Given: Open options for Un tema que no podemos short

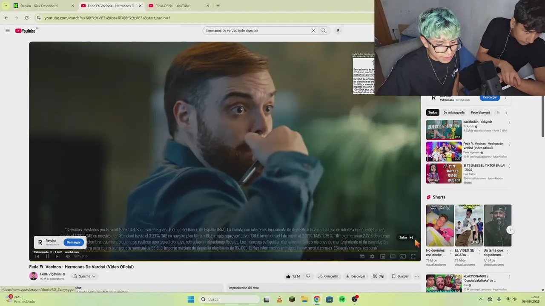Looking at the screenshot, I should (x=508, y=252).
